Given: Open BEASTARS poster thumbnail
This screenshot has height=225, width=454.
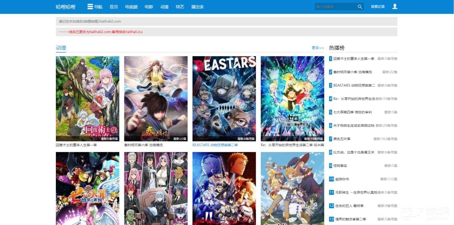Looking at the screenshot, I should (x=224, y=98).
